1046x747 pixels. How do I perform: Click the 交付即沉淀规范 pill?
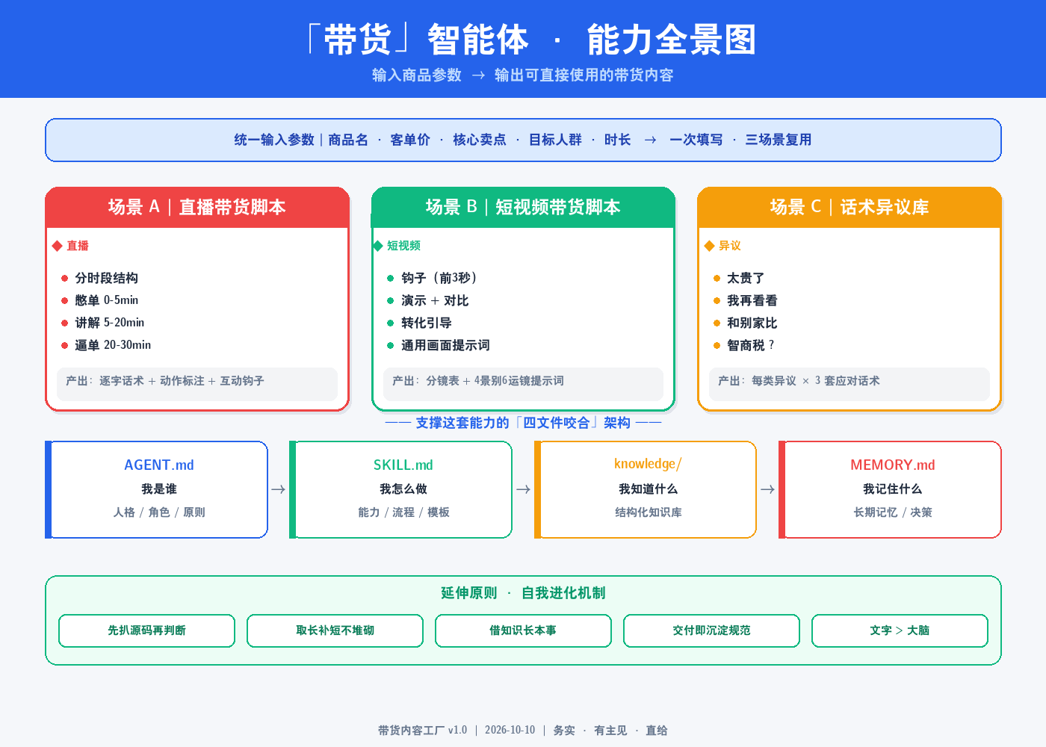point(711,630)
